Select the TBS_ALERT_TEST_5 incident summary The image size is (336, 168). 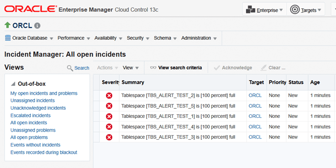[178, 106]
